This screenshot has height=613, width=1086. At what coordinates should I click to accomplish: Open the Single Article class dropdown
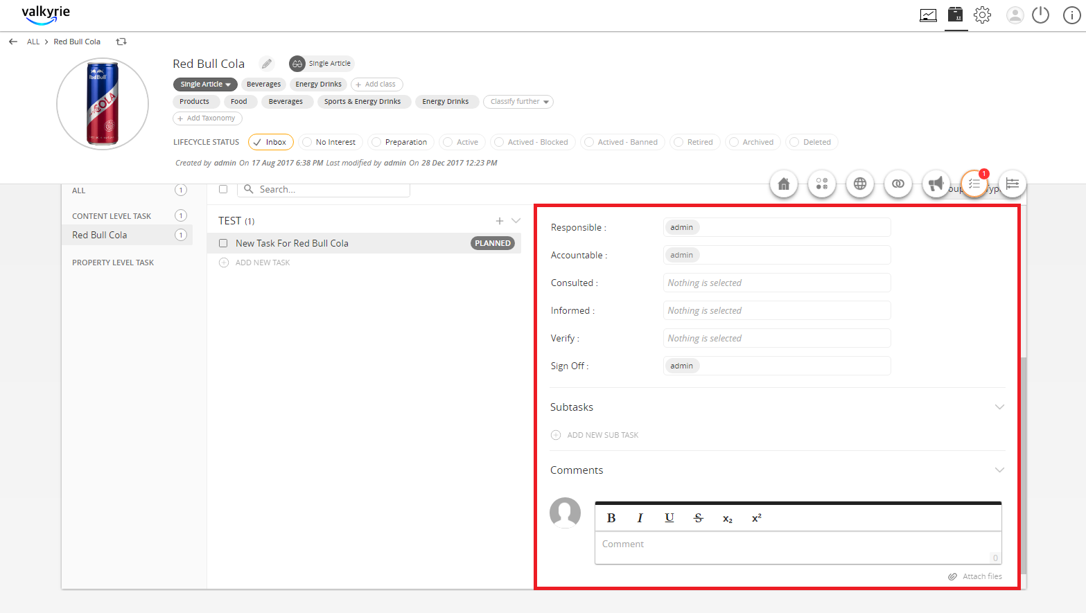(x=205, y=85)
